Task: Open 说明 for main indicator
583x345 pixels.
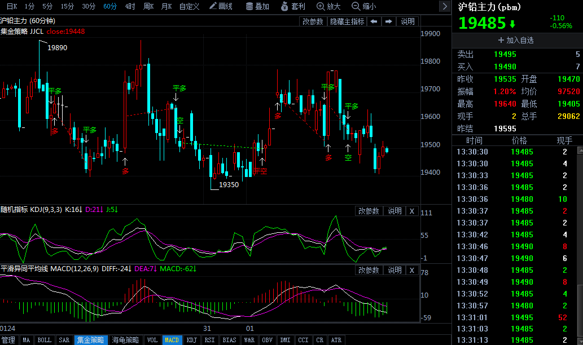Action: click(x=407, y=21)
